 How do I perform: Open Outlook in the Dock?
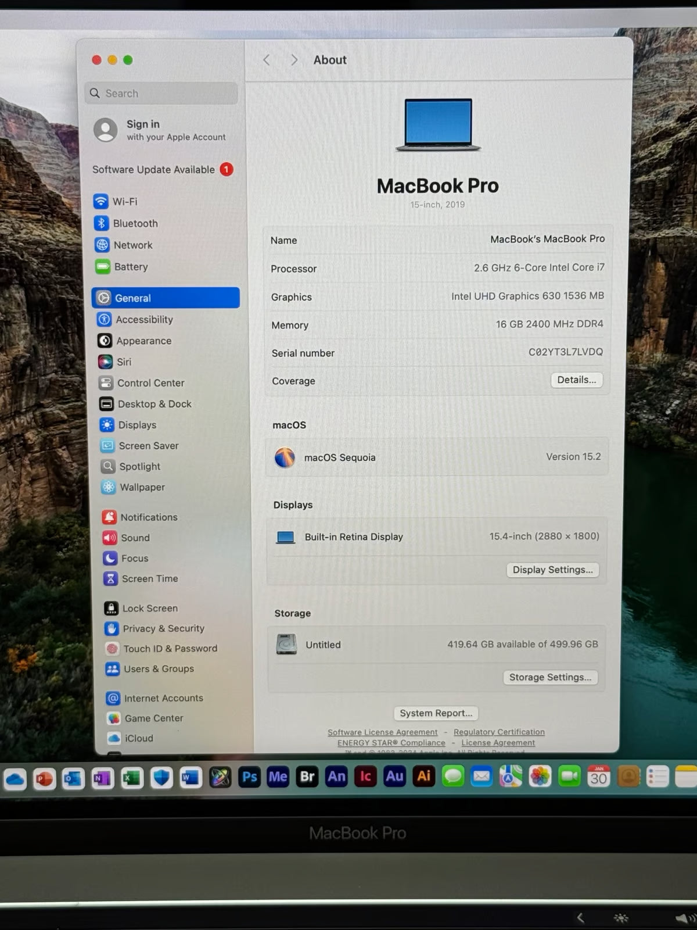click(73, 778)
